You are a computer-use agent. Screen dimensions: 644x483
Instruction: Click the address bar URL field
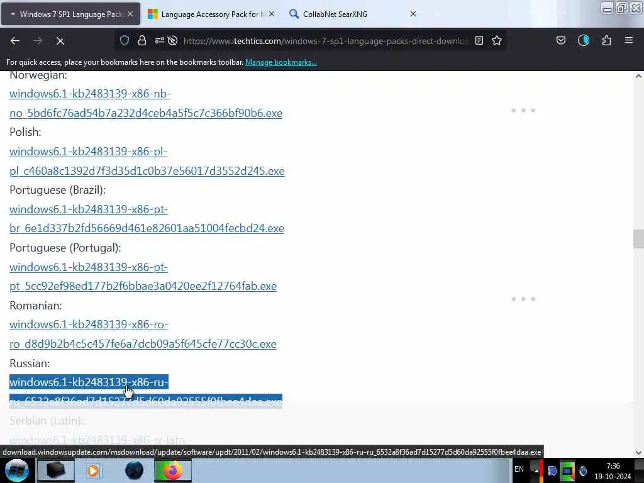click(325, 41)
